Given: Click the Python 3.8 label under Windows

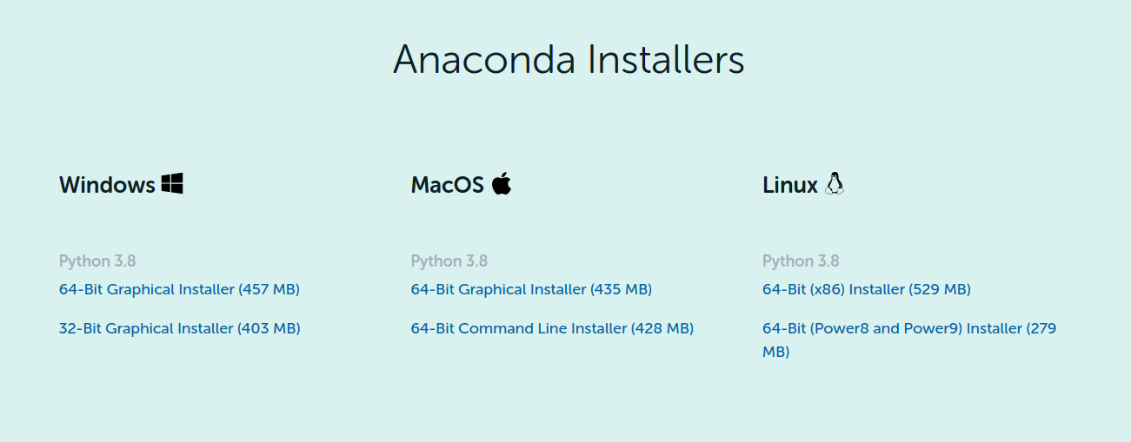Looking at the screenshot, I should (x=97, y=261).
